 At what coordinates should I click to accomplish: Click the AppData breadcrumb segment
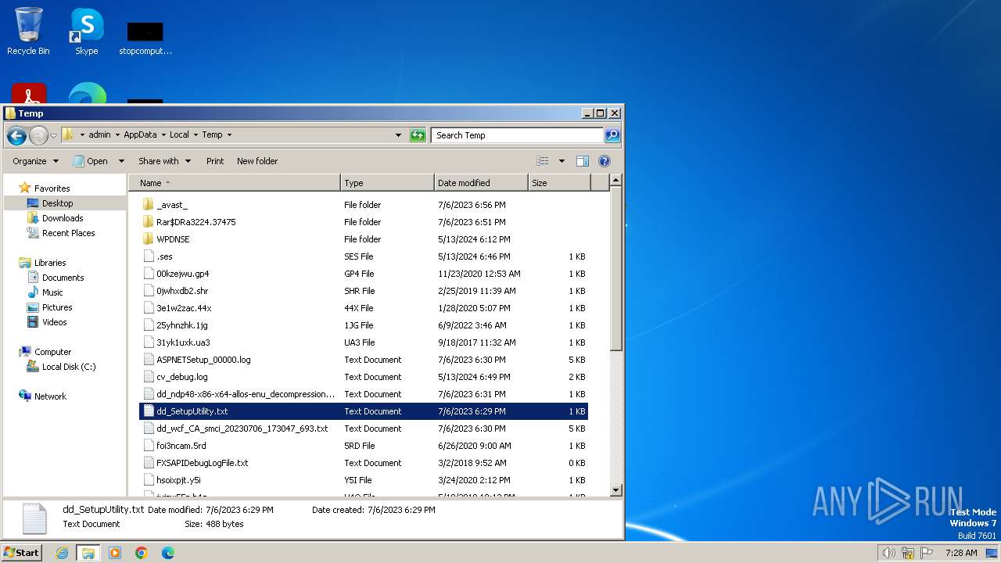[x=140, y=134]
